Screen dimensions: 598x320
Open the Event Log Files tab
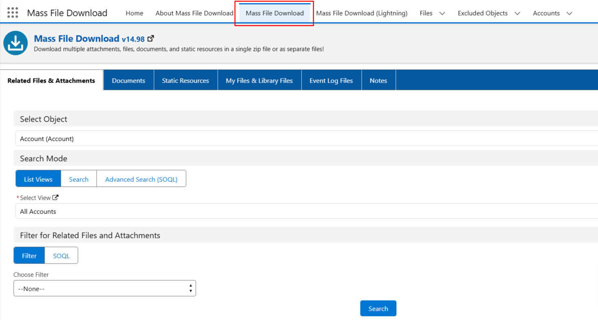click(x=331, y=81)
